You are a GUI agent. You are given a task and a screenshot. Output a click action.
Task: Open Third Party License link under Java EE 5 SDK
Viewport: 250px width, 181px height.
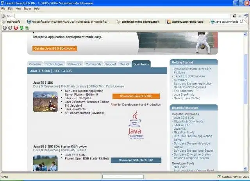click(x=73, y=86)
